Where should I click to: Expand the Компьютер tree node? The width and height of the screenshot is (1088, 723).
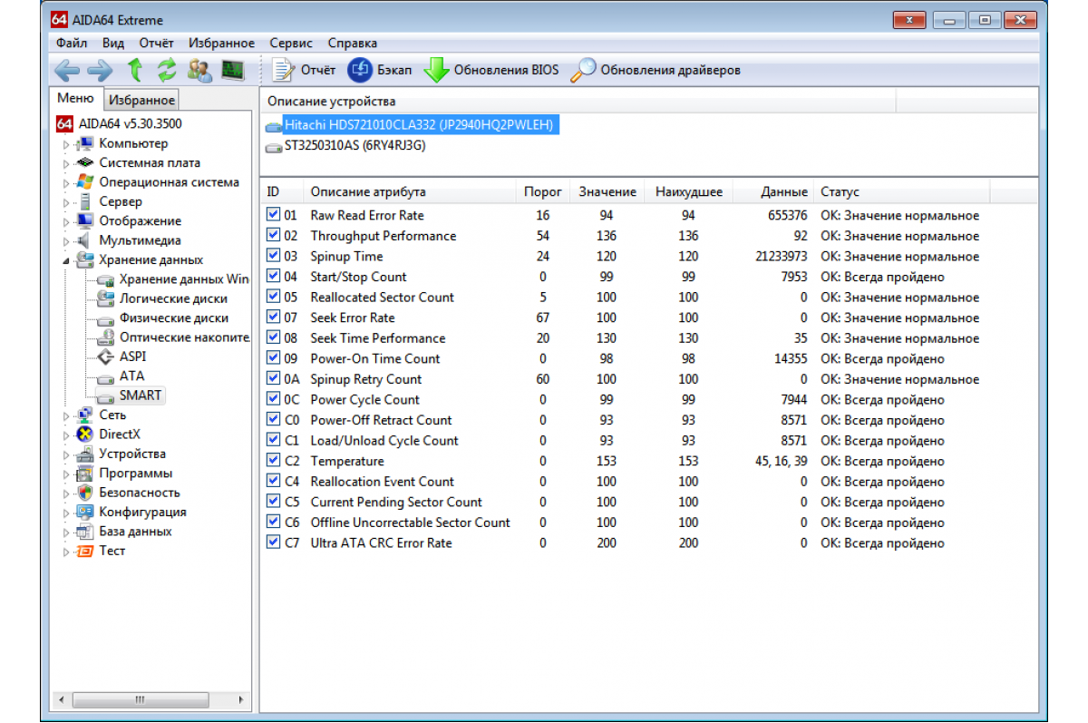65,144
